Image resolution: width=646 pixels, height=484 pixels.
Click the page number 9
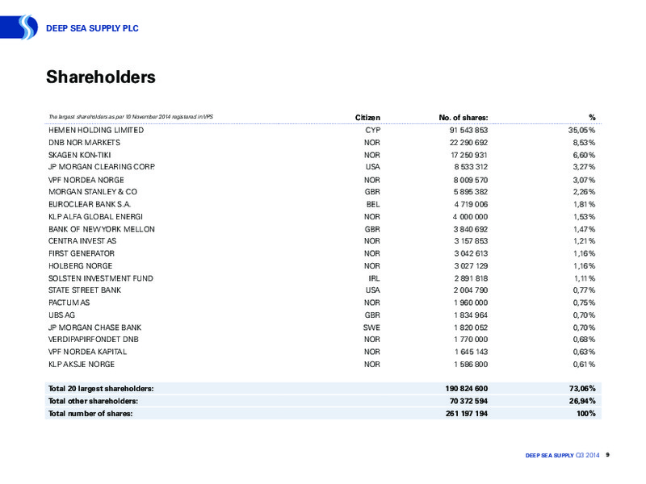click(x=608, y=455)
